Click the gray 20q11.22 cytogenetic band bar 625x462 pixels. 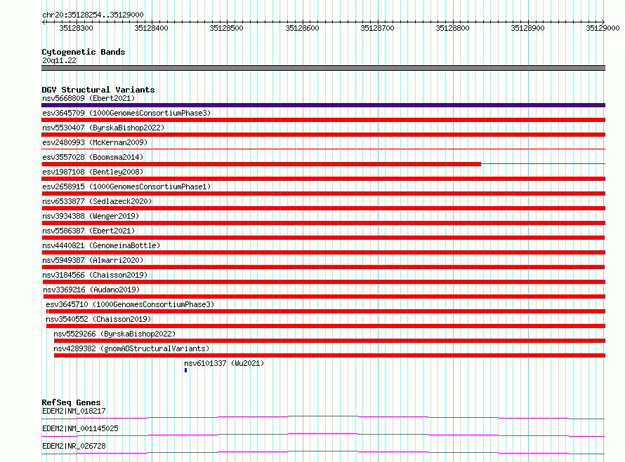[323, 68]
